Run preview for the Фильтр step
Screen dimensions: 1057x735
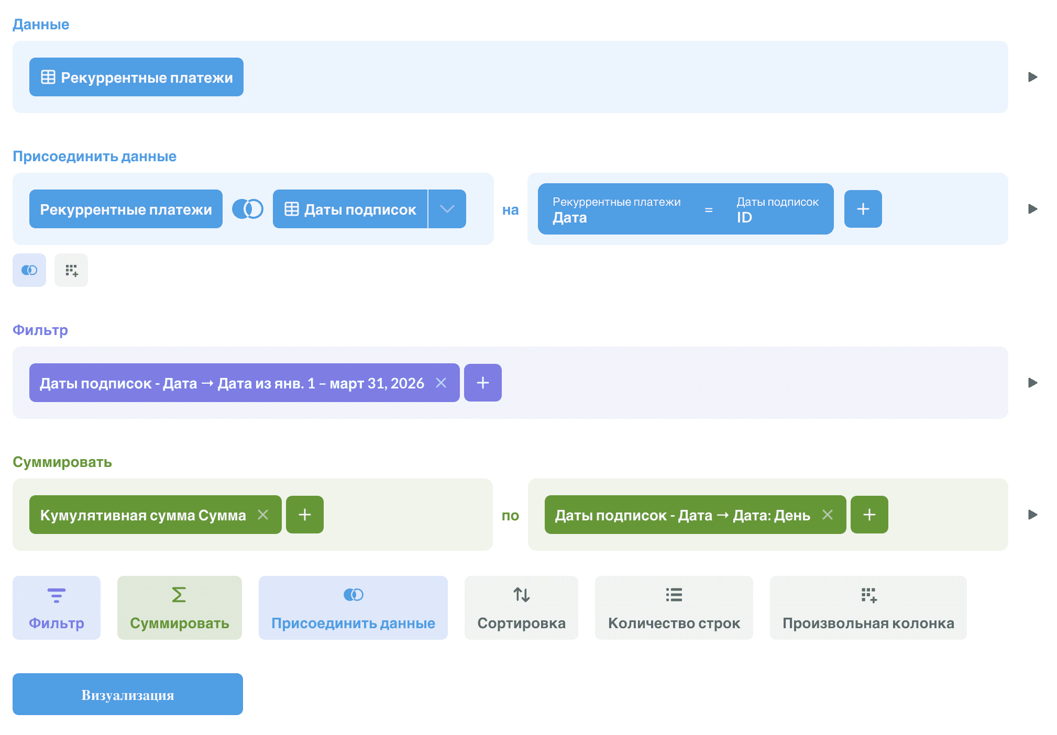(x=1032, y=383)
